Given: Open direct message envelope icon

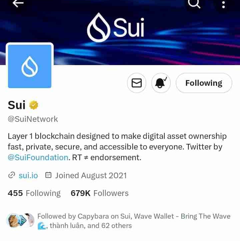Looking at the screenshot, I should pos(137,83).
